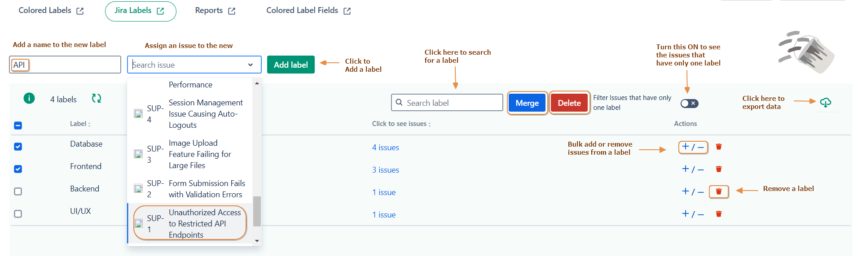This screenshot has height=256, width=862.
Task: Click the trash icon for UI/UX label
Action: point(718,214)
